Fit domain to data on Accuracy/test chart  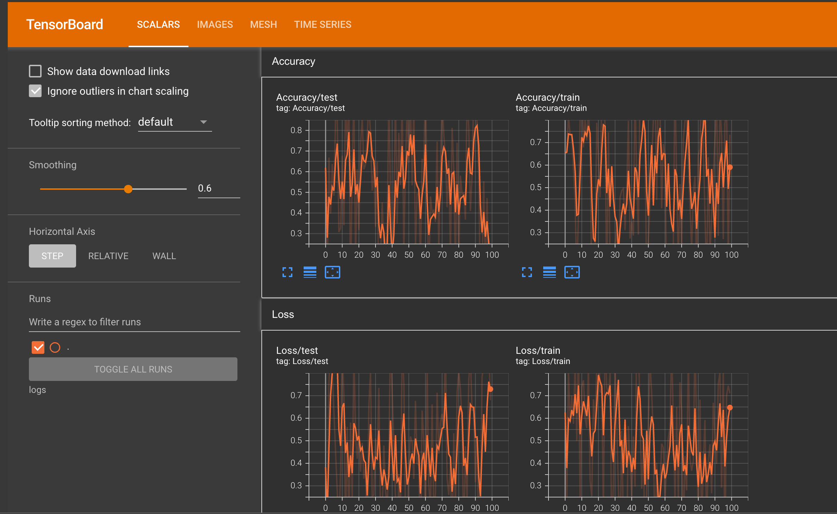tap(332, 272)
